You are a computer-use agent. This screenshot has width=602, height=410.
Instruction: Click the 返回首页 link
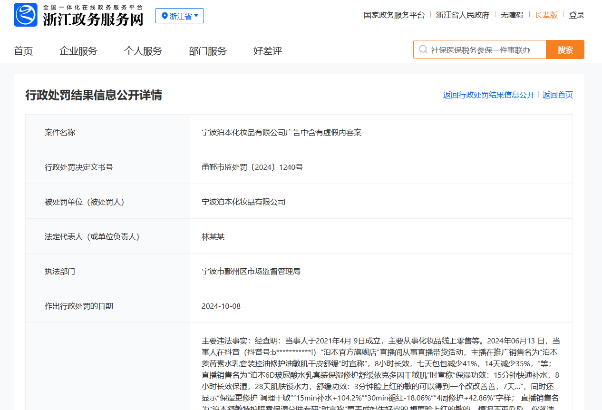pos(557,95)
